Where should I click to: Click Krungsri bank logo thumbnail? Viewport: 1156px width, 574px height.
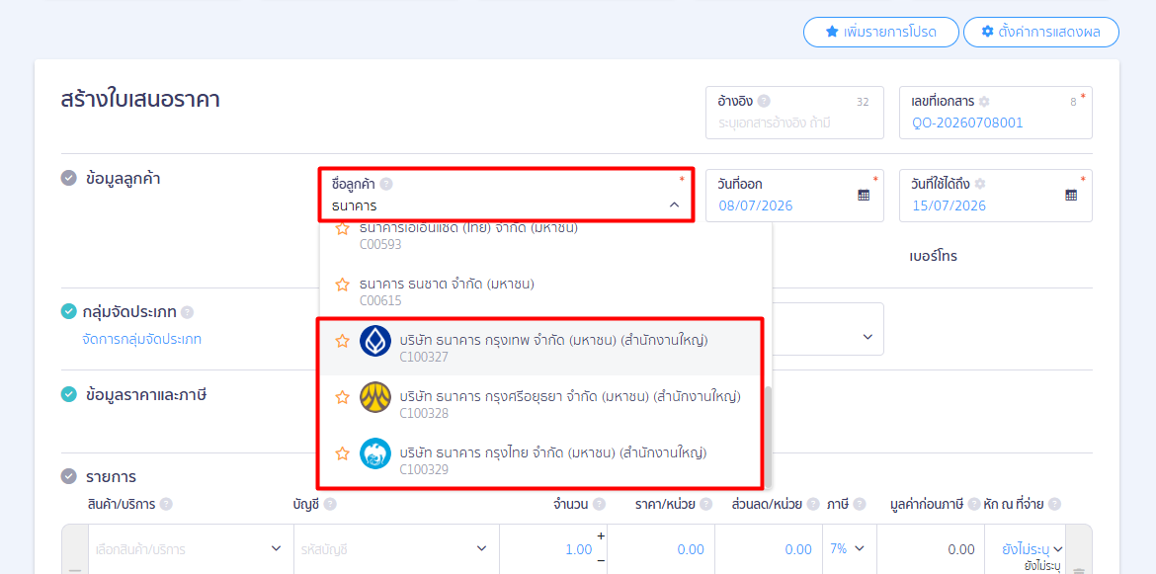point(375,397)
